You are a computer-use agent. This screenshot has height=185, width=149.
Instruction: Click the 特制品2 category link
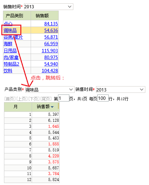(x=11, y=64)
